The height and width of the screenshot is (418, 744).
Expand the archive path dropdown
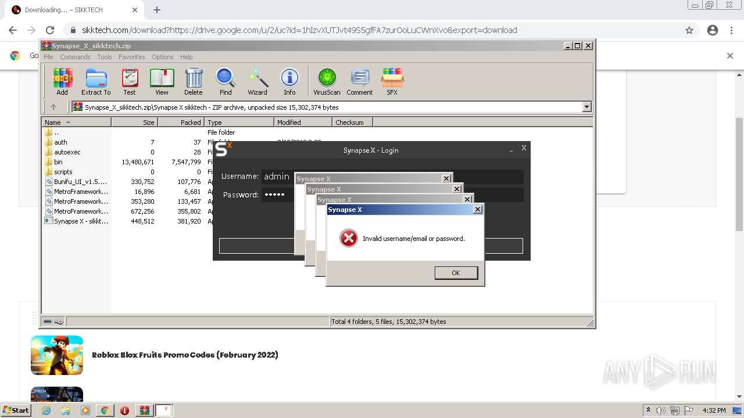tap(586, 107)
